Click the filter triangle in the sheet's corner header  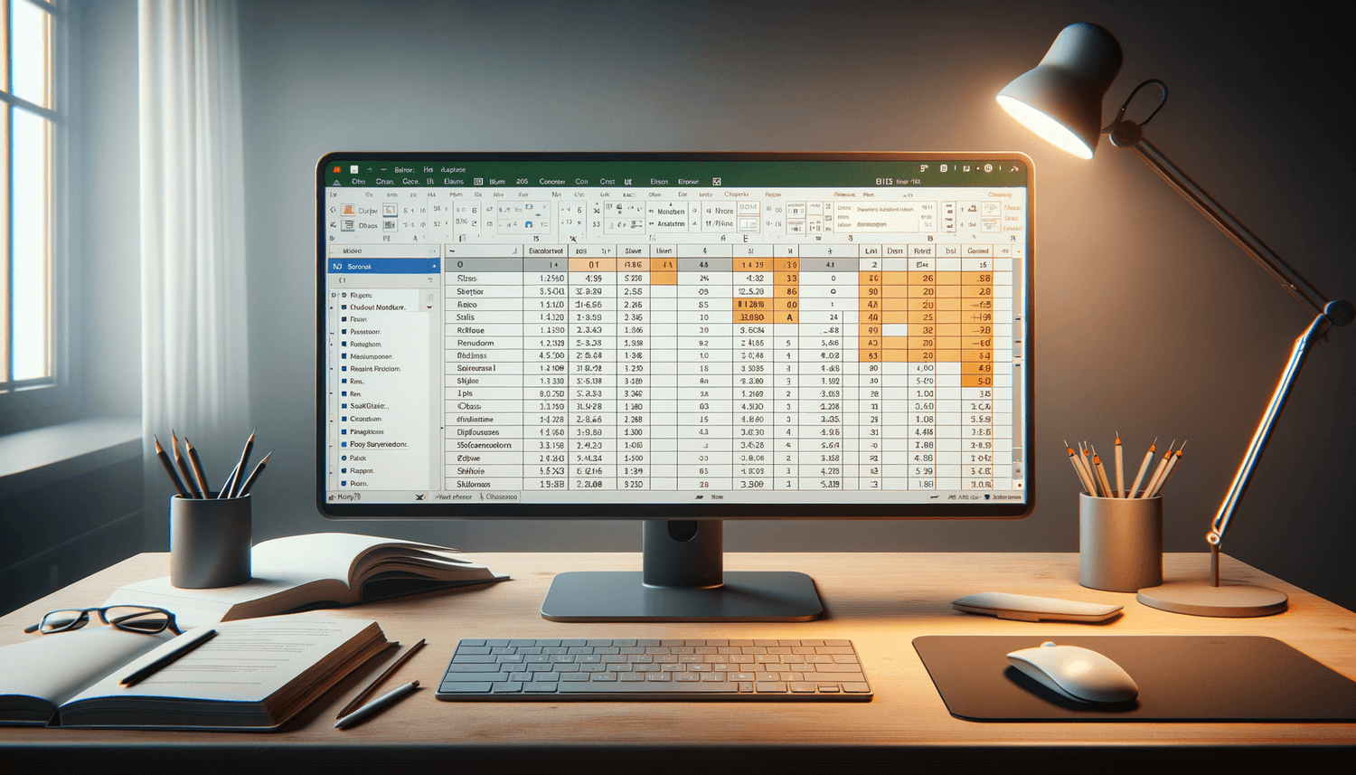tap(514, 251)
